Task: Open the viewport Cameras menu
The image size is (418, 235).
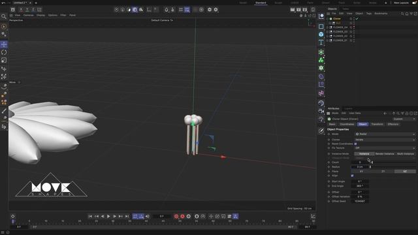Action: pyautogui.click(x=28, y=15)
